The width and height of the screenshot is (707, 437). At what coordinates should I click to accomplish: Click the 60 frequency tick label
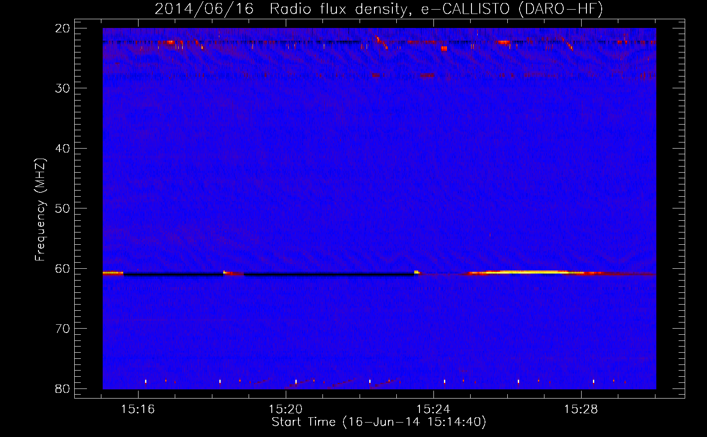pos(62,268)
